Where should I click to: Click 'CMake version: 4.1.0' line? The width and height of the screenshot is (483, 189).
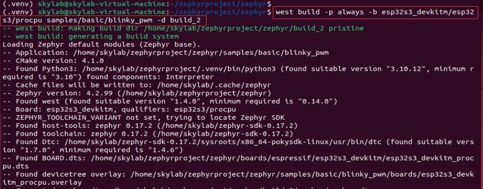53,60
